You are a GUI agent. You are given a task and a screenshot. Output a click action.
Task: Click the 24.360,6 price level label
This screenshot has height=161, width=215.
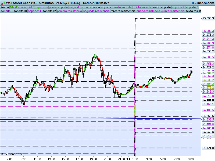point(208,116)
